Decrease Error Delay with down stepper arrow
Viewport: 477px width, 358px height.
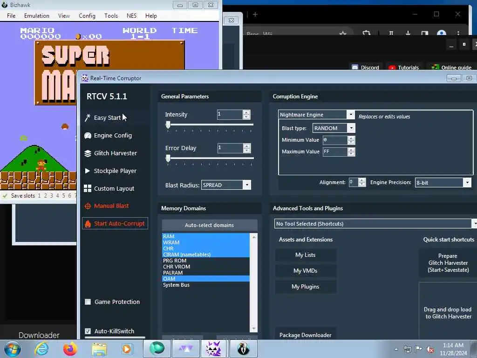point(247,151)
